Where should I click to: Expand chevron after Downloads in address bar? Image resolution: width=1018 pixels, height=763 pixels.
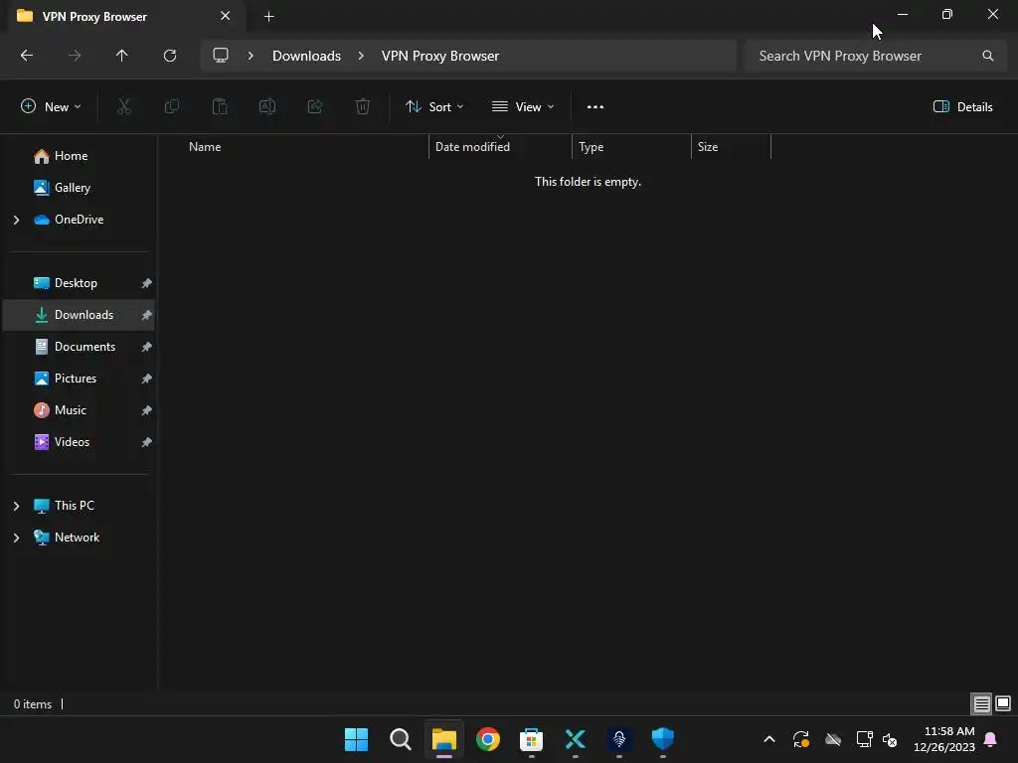point(361,56)
